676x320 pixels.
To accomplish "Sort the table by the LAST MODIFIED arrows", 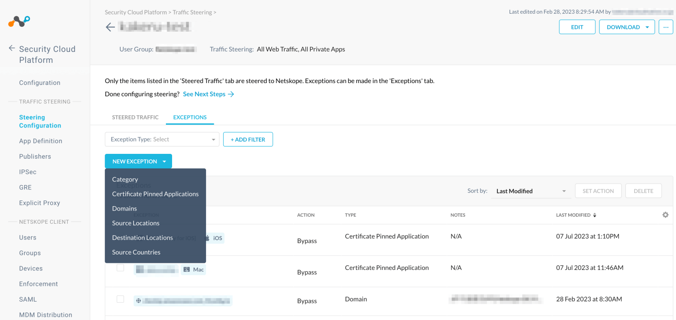I will (x=595, y=215).
